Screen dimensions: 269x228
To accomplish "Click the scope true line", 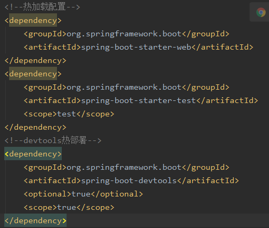I will point(69,207).
